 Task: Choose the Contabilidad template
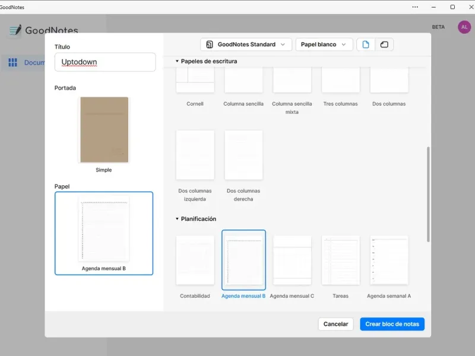click(x=195, y=260)
